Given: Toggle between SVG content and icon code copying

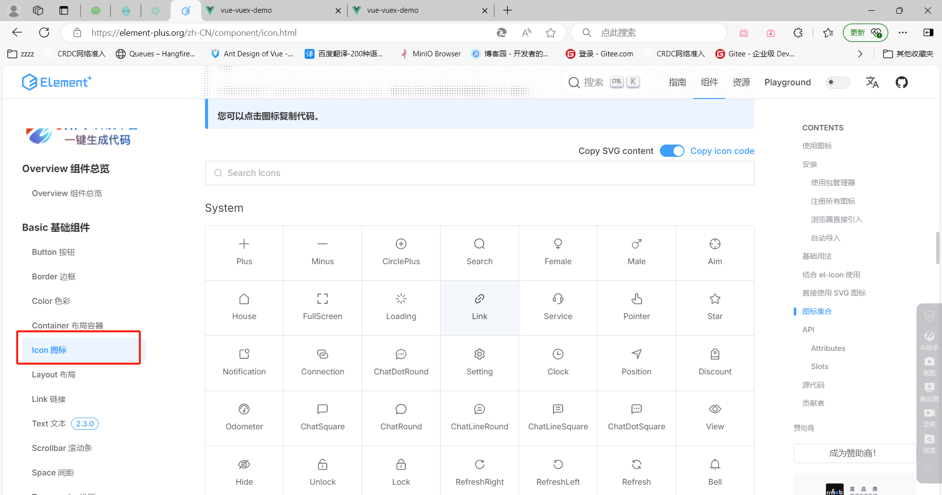Looking at the screenshot, I should pyautogui.click(x=672, y=151).
